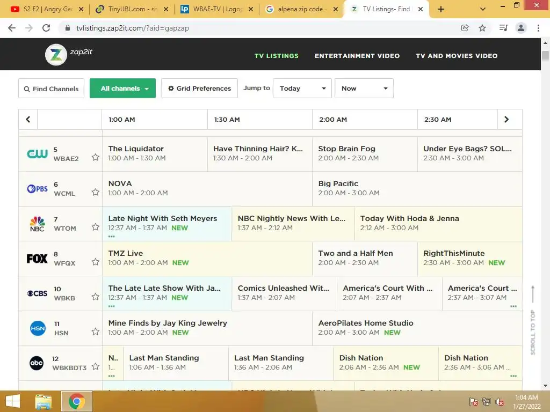Favorite HSN channel star
The image size is (550, 412).
(96, 332)
